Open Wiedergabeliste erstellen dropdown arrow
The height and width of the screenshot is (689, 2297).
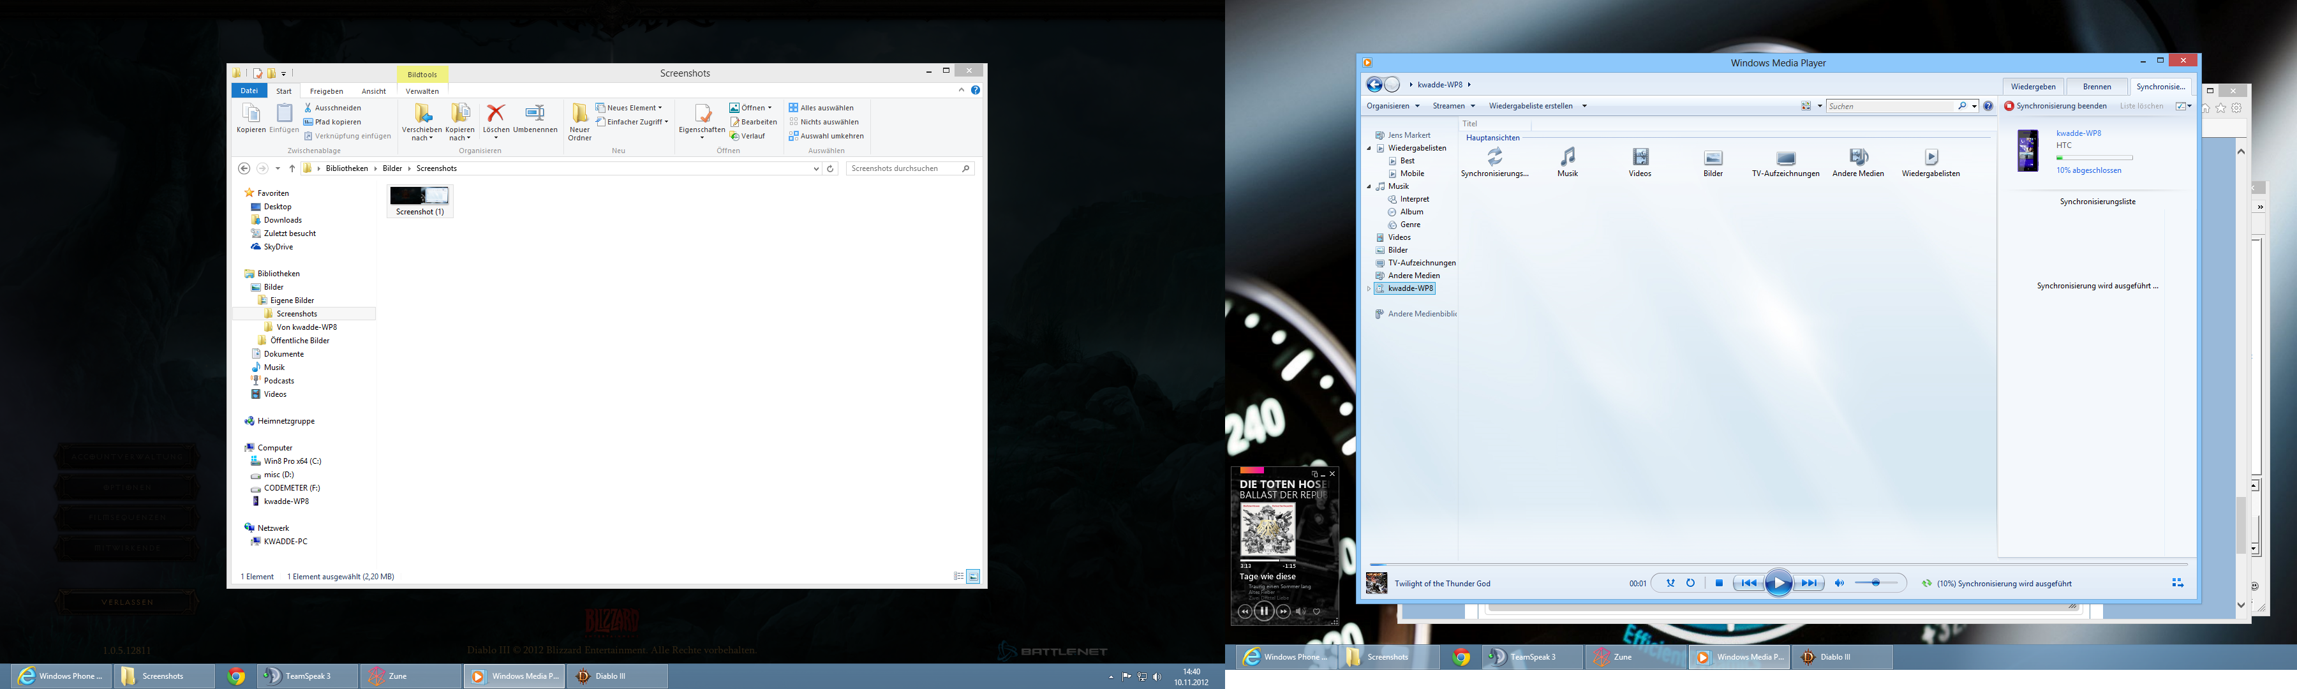1584,106
